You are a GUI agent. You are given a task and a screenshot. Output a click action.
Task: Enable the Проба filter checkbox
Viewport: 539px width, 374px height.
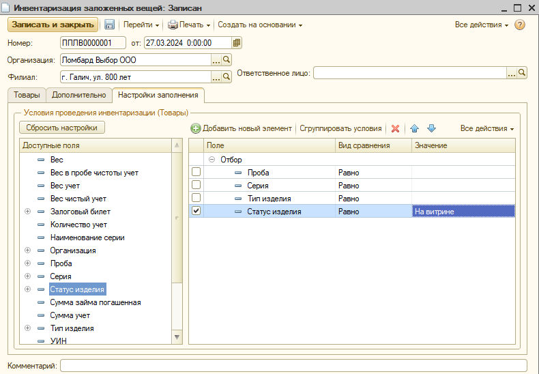(x=196, y=172)
